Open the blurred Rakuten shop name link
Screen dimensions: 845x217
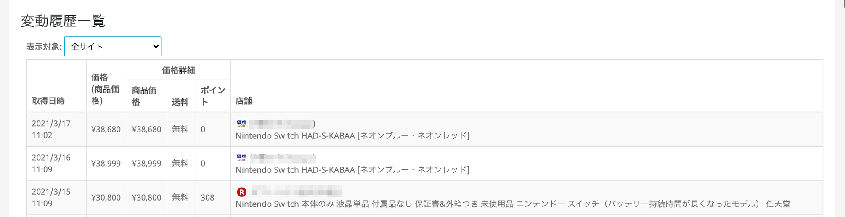pyautogui.click(x=297, y=192)
